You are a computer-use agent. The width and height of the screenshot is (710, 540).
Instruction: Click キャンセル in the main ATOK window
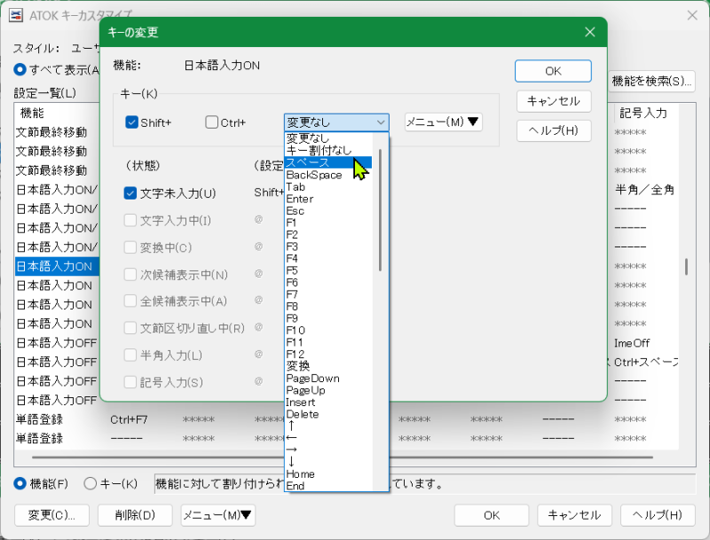pyautogui.click(x=574, y=515)
